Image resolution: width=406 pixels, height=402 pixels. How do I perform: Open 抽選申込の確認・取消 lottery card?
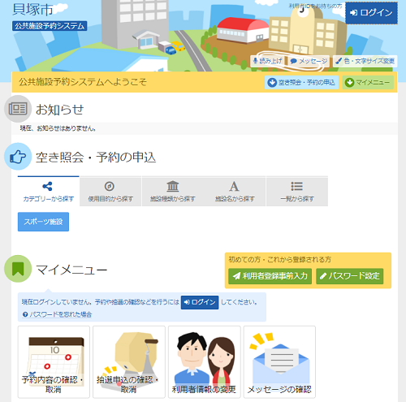(129, 362)
